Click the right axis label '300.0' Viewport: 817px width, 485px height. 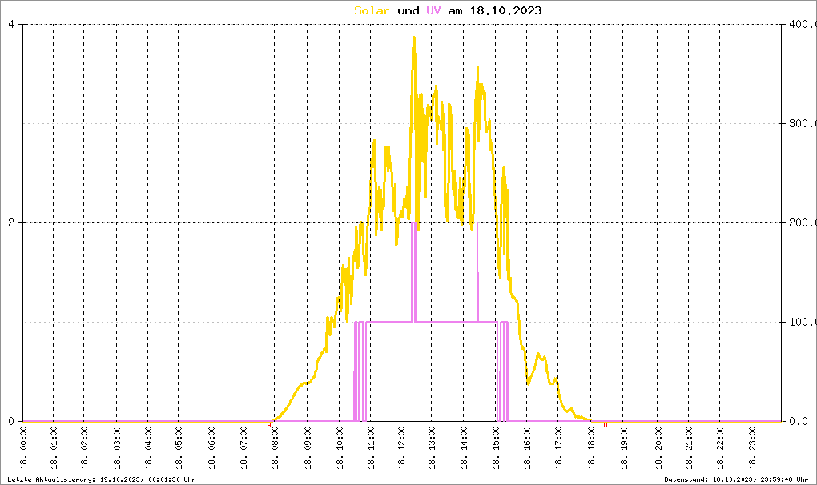(803, 123)
